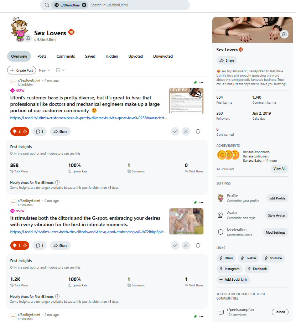Expand the view layout dropdown
The image size is (296, 322).
pyautogui.click(x=60, y=70)
